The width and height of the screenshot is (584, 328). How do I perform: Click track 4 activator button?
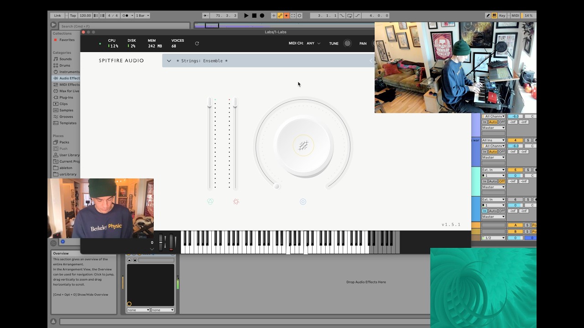pos(515,140)
